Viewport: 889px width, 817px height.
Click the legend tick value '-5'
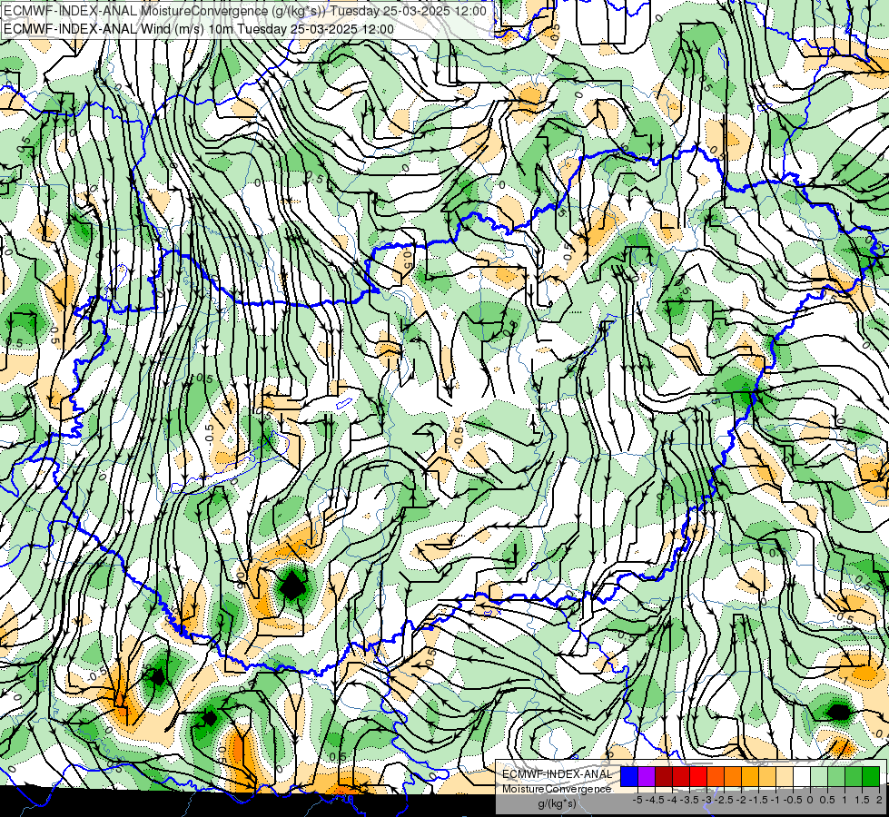tap(637, 800)
